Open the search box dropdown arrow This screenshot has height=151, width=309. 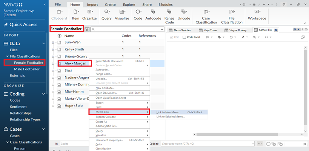point(162,29)
